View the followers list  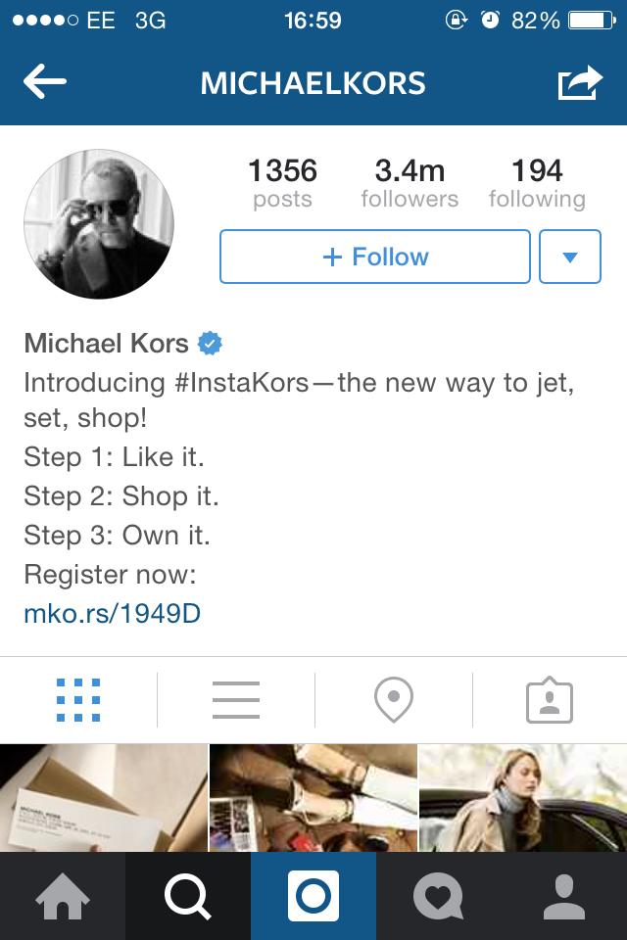tap(410, 184)
